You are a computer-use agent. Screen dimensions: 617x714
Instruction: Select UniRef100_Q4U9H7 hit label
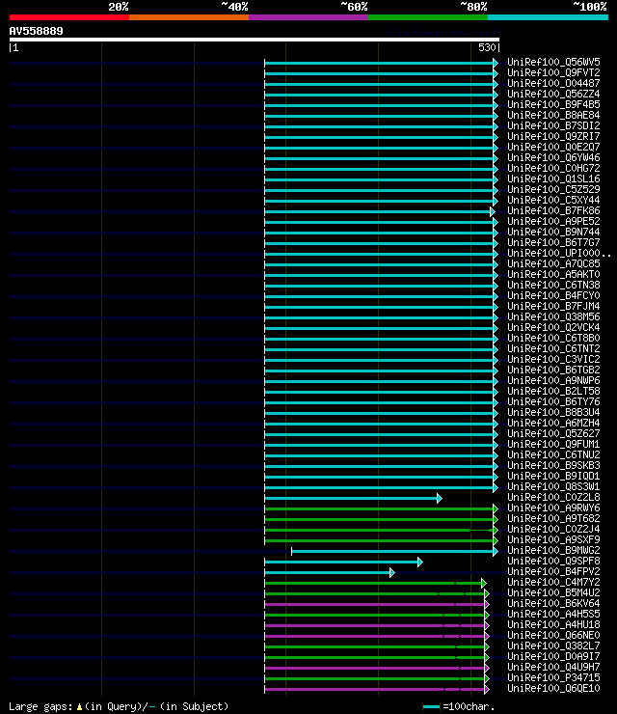pos(553,667)
